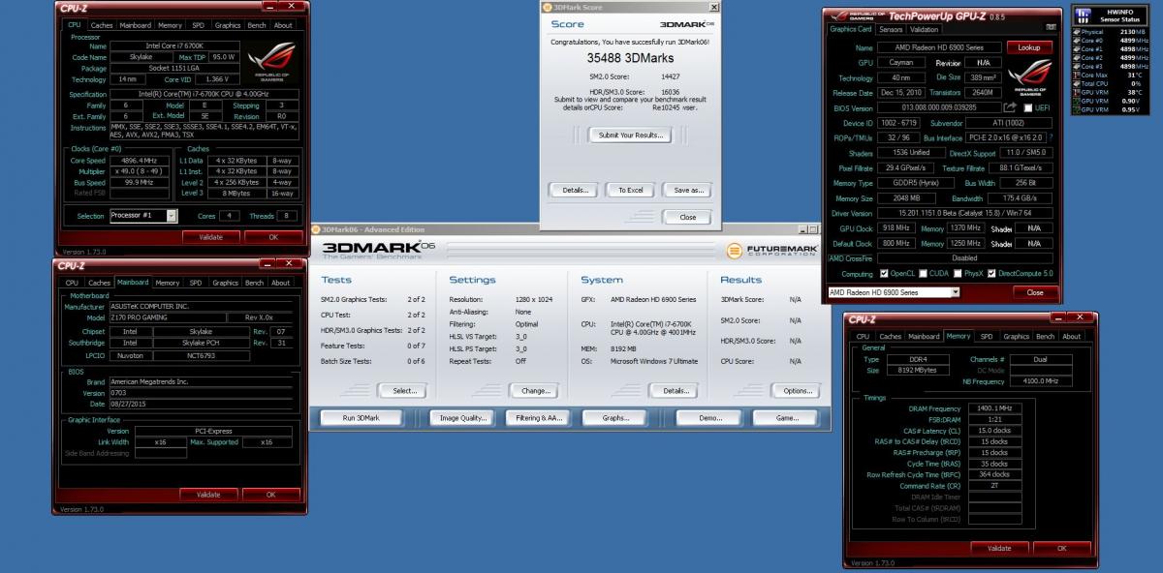Click the Run 3DMark button
Screen dimensions: 1163x573
[361, 418]
